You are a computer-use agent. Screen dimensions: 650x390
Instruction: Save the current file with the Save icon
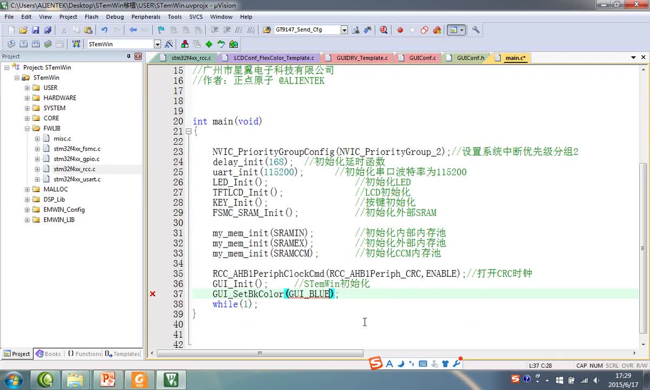(x=35, y=30)
